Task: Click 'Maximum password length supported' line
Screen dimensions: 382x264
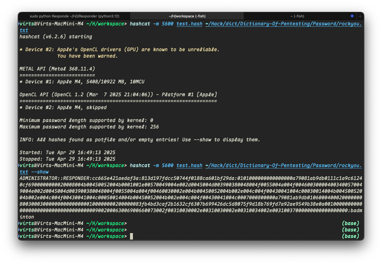Action: pos(89,127)
